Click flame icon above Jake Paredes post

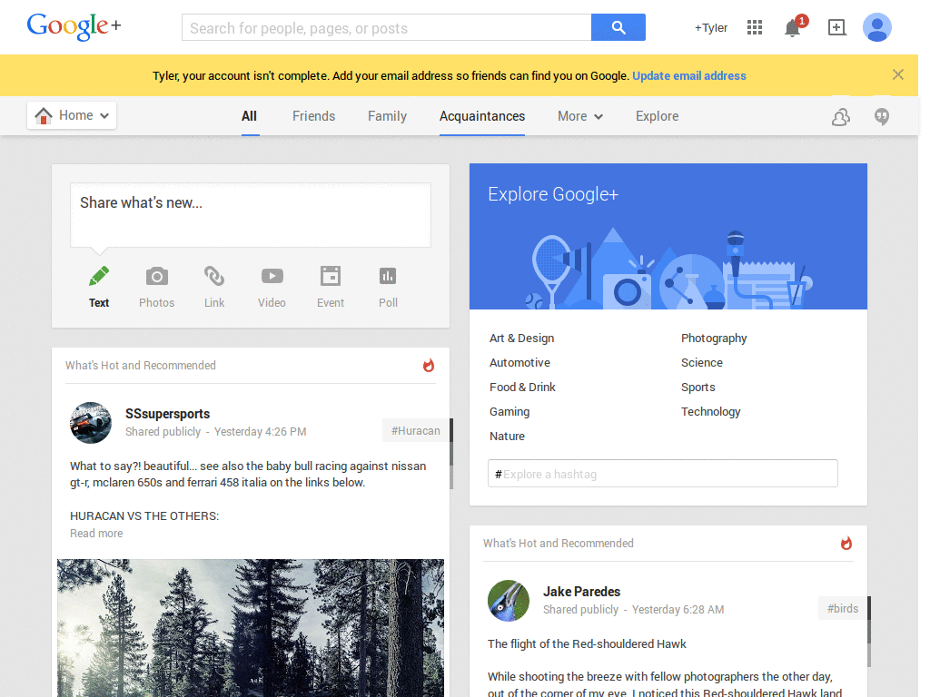pos(846,543)
